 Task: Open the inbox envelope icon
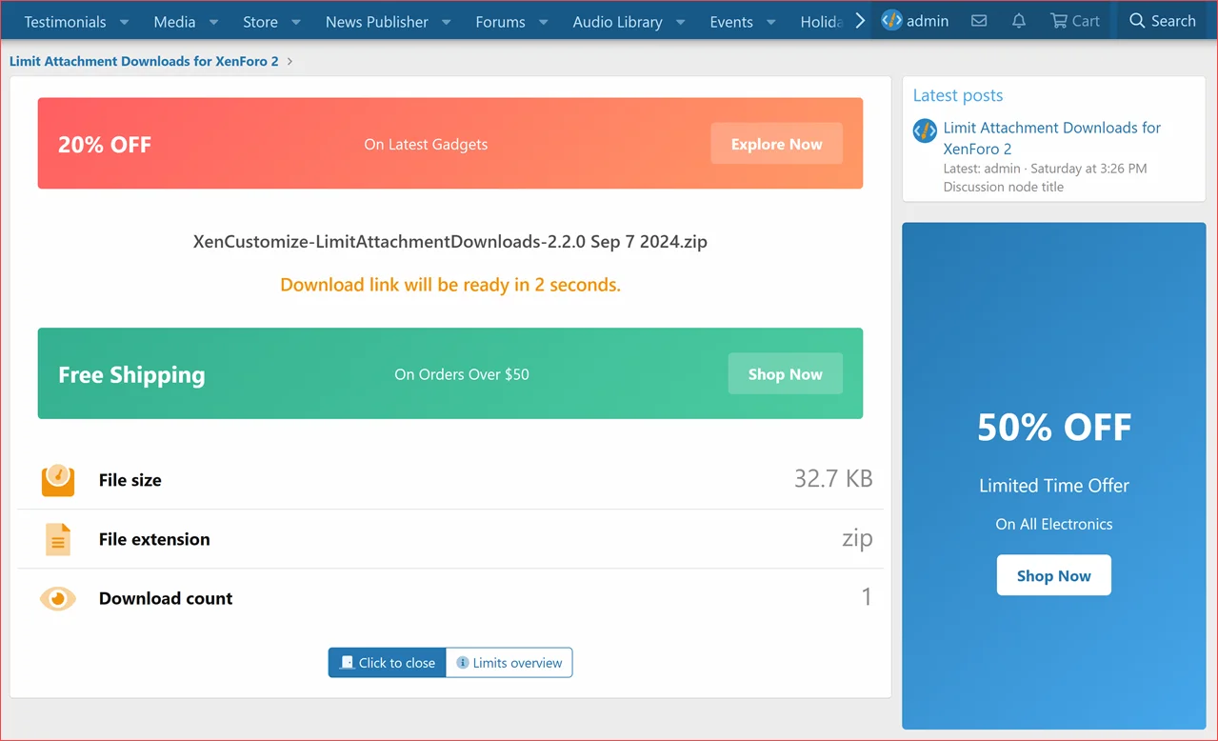tap(979, 21)
